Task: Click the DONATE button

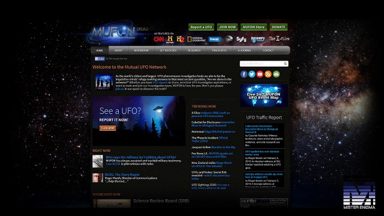Action: 278,27
